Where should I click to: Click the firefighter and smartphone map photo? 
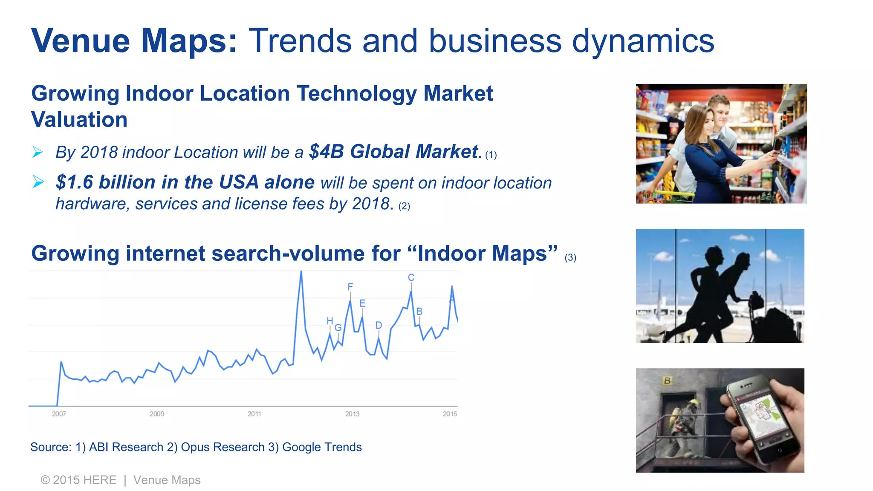(720, 420)
